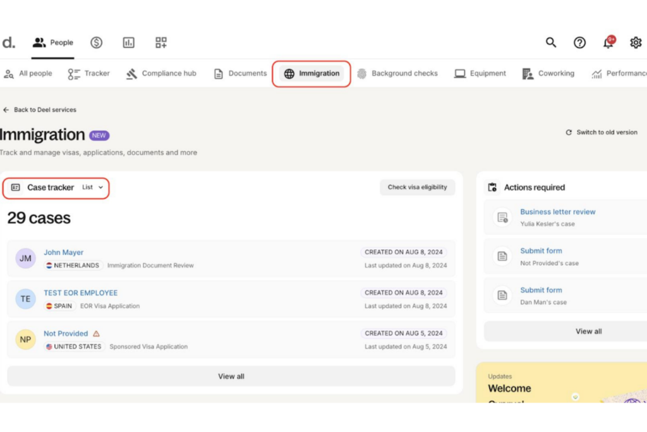Click the Business letter review document icon

pos(502,217)
